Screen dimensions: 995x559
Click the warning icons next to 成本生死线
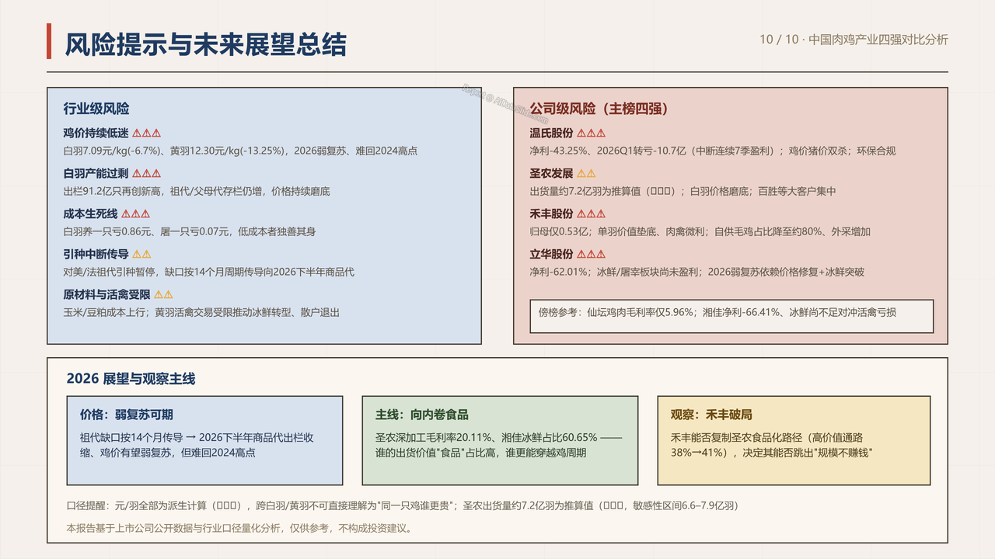click(x=135, y=214)
